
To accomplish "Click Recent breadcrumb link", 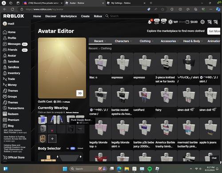I will pyautogui.click(x=93, y=48).
